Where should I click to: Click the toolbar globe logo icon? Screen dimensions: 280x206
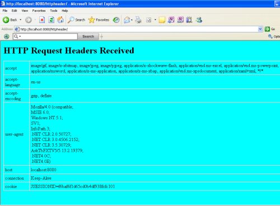click(x=7, y=36)
